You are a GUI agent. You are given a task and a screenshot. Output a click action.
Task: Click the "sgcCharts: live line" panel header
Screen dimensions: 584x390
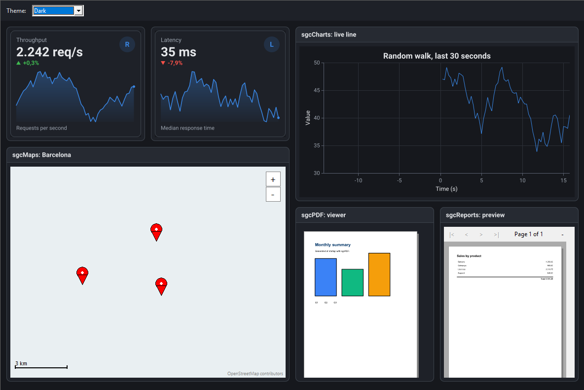[437, 35]
